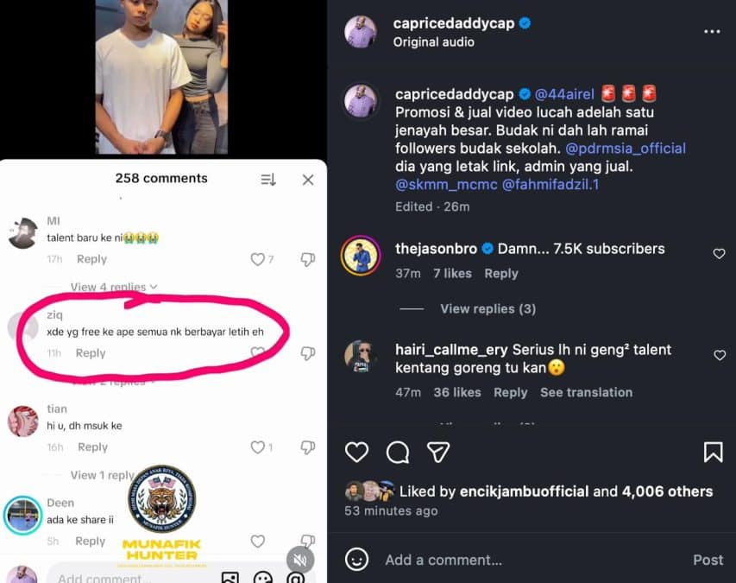This screenshot has width=736, height=583.
Task: Focus the Add a comment field
Action: coord(518,560)
